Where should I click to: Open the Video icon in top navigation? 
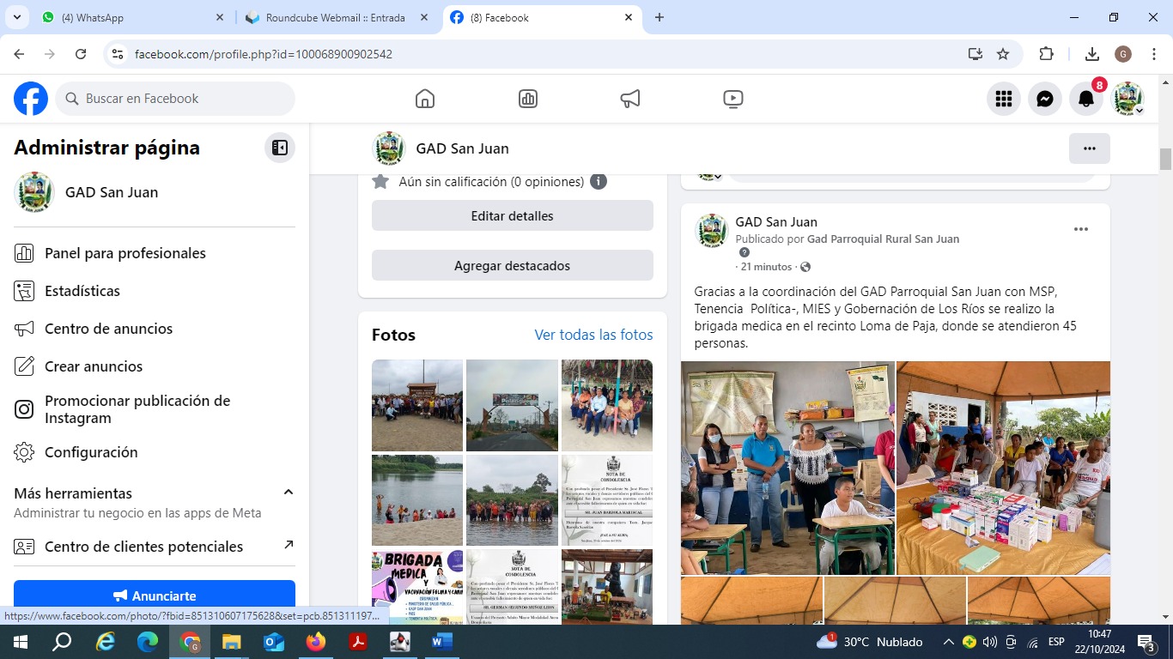click(x=732, y=99)
